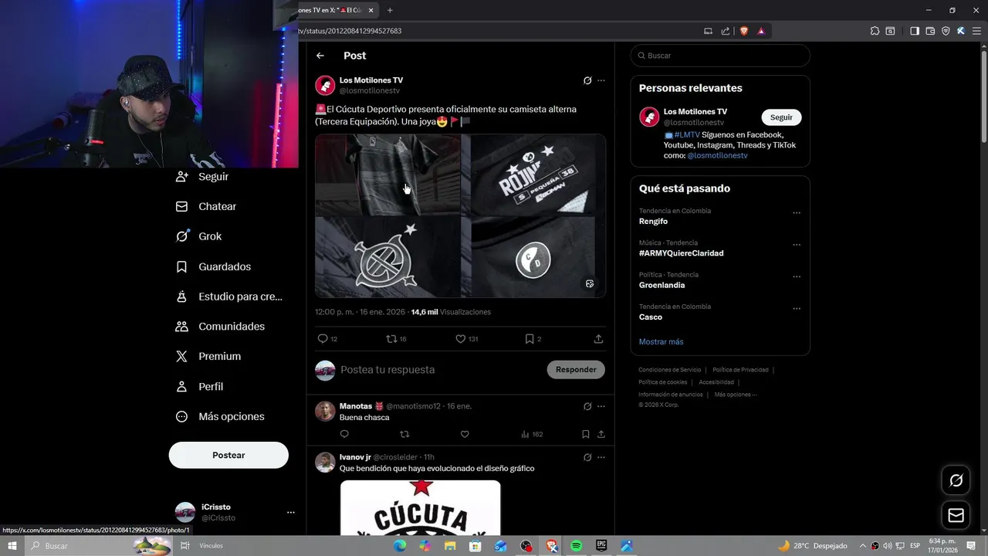
Task: Open the #LMTV hashtag link
Action: click(x=686, y=134)
